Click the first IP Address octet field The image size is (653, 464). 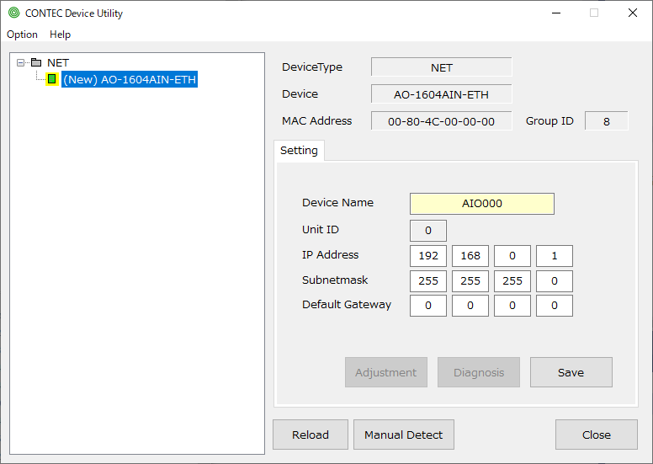point(428,256)
